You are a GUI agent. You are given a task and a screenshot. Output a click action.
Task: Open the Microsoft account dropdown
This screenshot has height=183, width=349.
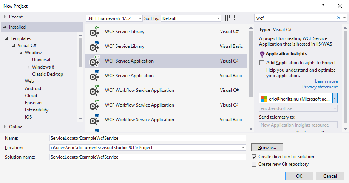click(x=335, y=99)
